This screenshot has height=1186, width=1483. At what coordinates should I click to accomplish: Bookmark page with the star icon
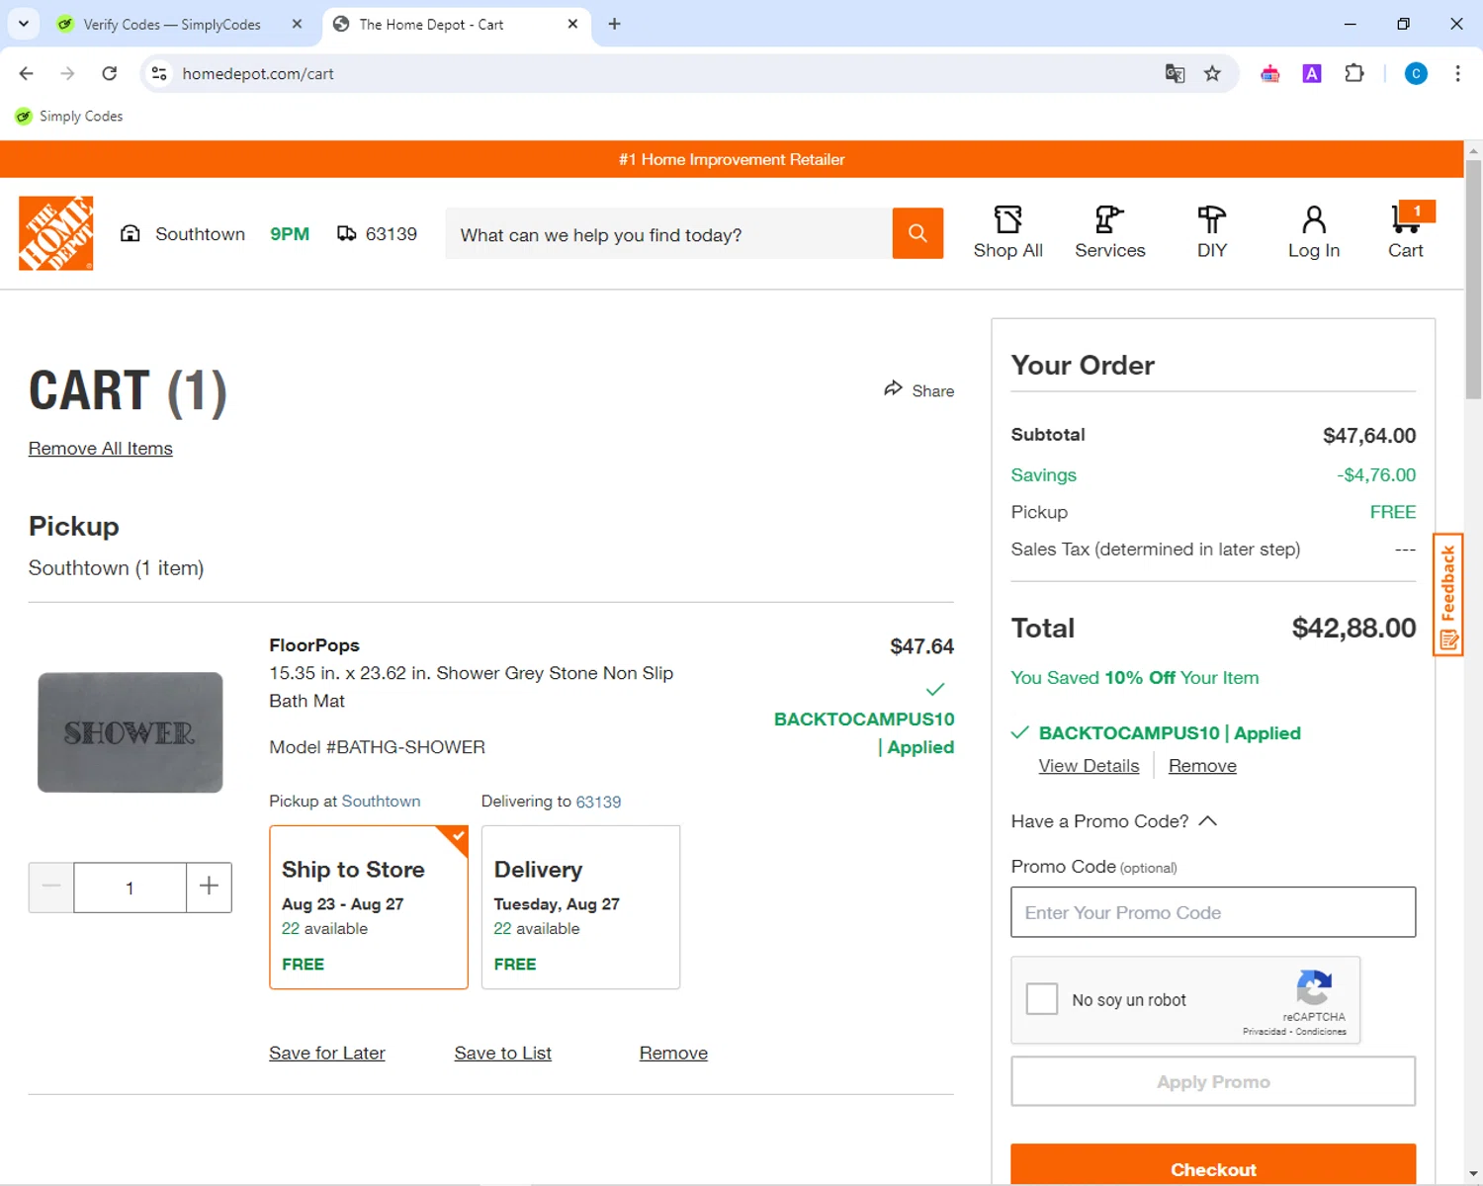pos(1212,73)
